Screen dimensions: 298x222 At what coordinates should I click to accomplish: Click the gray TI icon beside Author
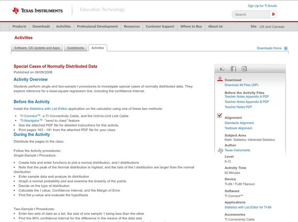pyautogui.click(x=220, y=151)
